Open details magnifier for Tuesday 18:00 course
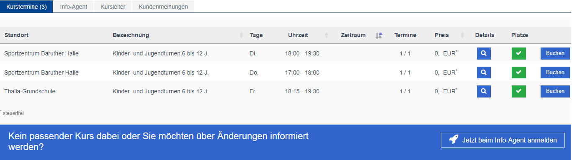Image resolution: width=572 pixels, height=160 pixels. pyautogui.click(x=484, y=53)
